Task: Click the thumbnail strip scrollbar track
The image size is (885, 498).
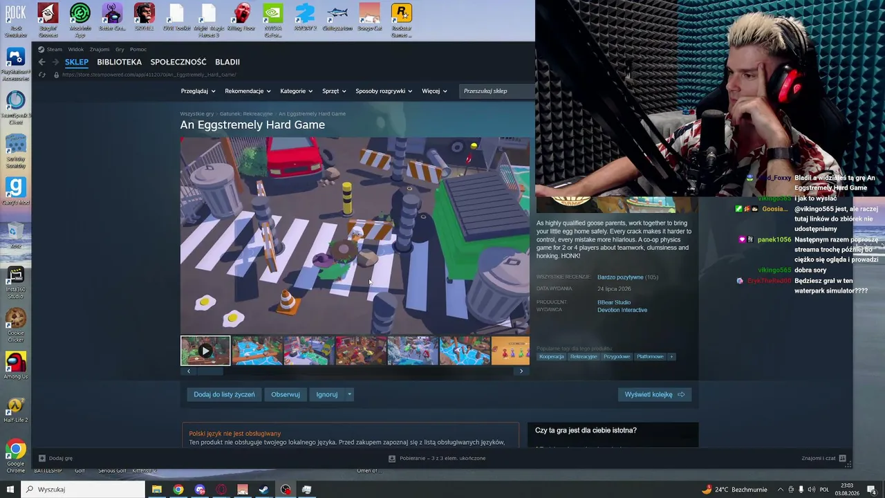Action: pyautogui.click(x=355, y=371)
